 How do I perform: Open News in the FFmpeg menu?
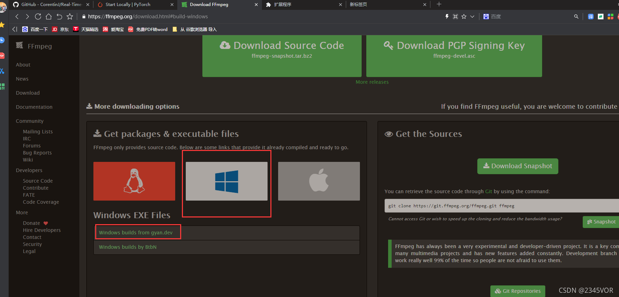22,79
